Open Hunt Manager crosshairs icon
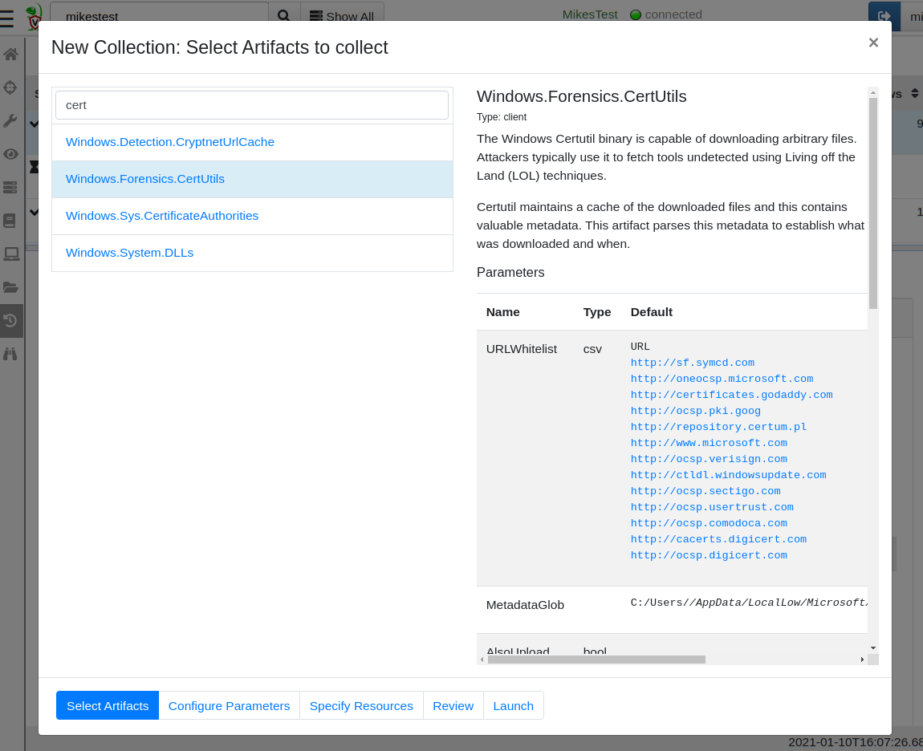This screenshot has width=923, height=751. [11, 87]
